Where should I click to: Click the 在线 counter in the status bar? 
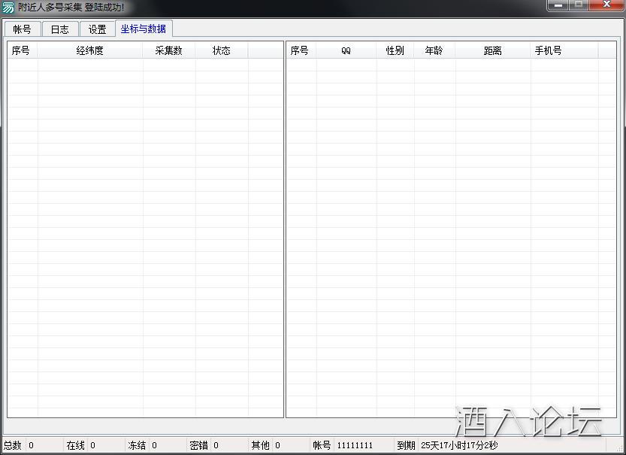[x=81, y=445]
